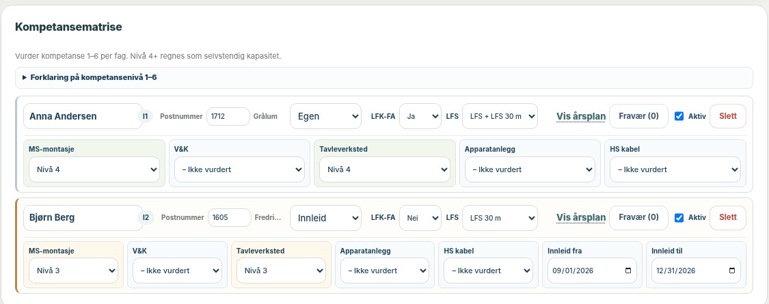Click postnummer field showing 1605
The image size is (769, 304).
coord(230,218)
